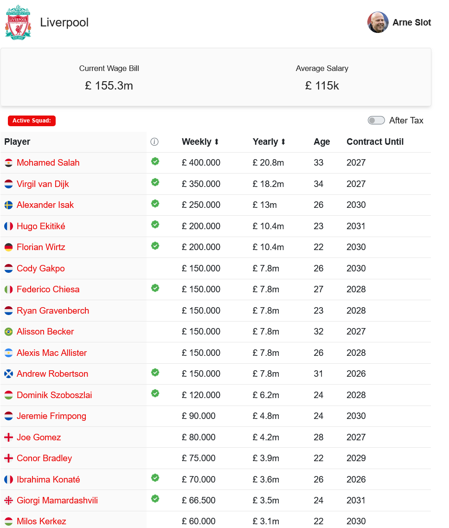Screen dimensions: 449x528
Task: Click the info icon in table header
Action: click(154, 142)
